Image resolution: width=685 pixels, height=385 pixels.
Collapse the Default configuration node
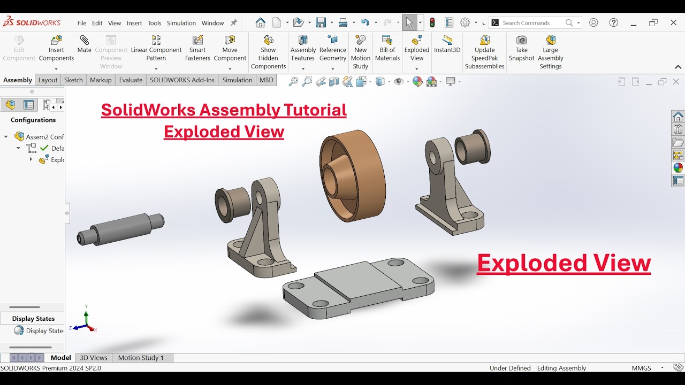(18, 148)
